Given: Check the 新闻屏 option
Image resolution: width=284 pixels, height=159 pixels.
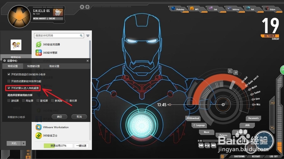Looking at the screenshot, I should (53, 100).
